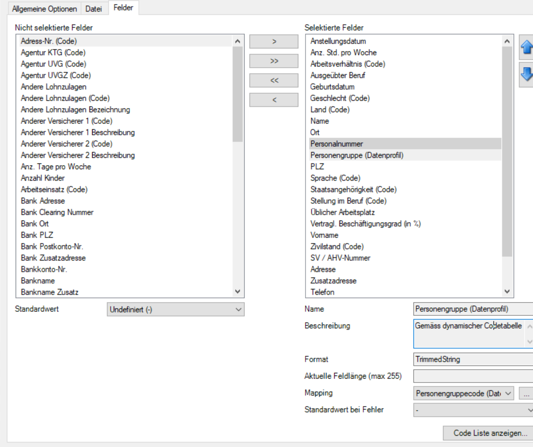Select 'Staatsangehörigkeit (Code)' in selected fields

coord(405,190)
